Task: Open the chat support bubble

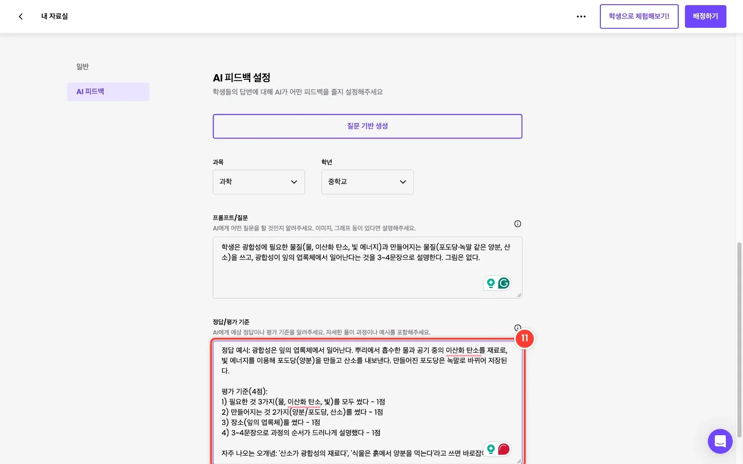Action: click(720, 441)
